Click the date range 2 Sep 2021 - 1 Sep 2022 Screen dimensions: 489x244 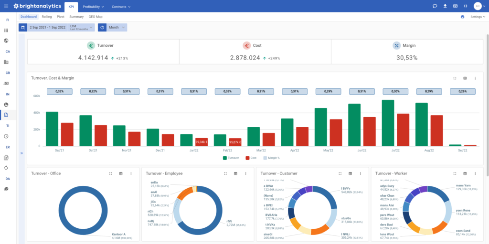[47, 27]
